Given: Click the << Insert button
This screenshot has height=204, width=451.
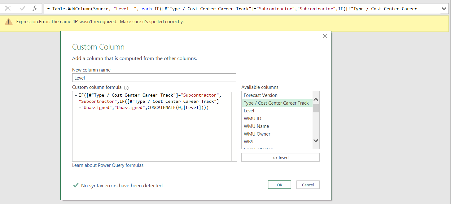Looking at the screenshot, I should pos(280,158).
